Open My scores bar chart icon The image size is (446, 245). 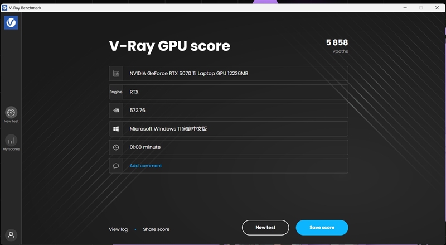tap(11, 141)
